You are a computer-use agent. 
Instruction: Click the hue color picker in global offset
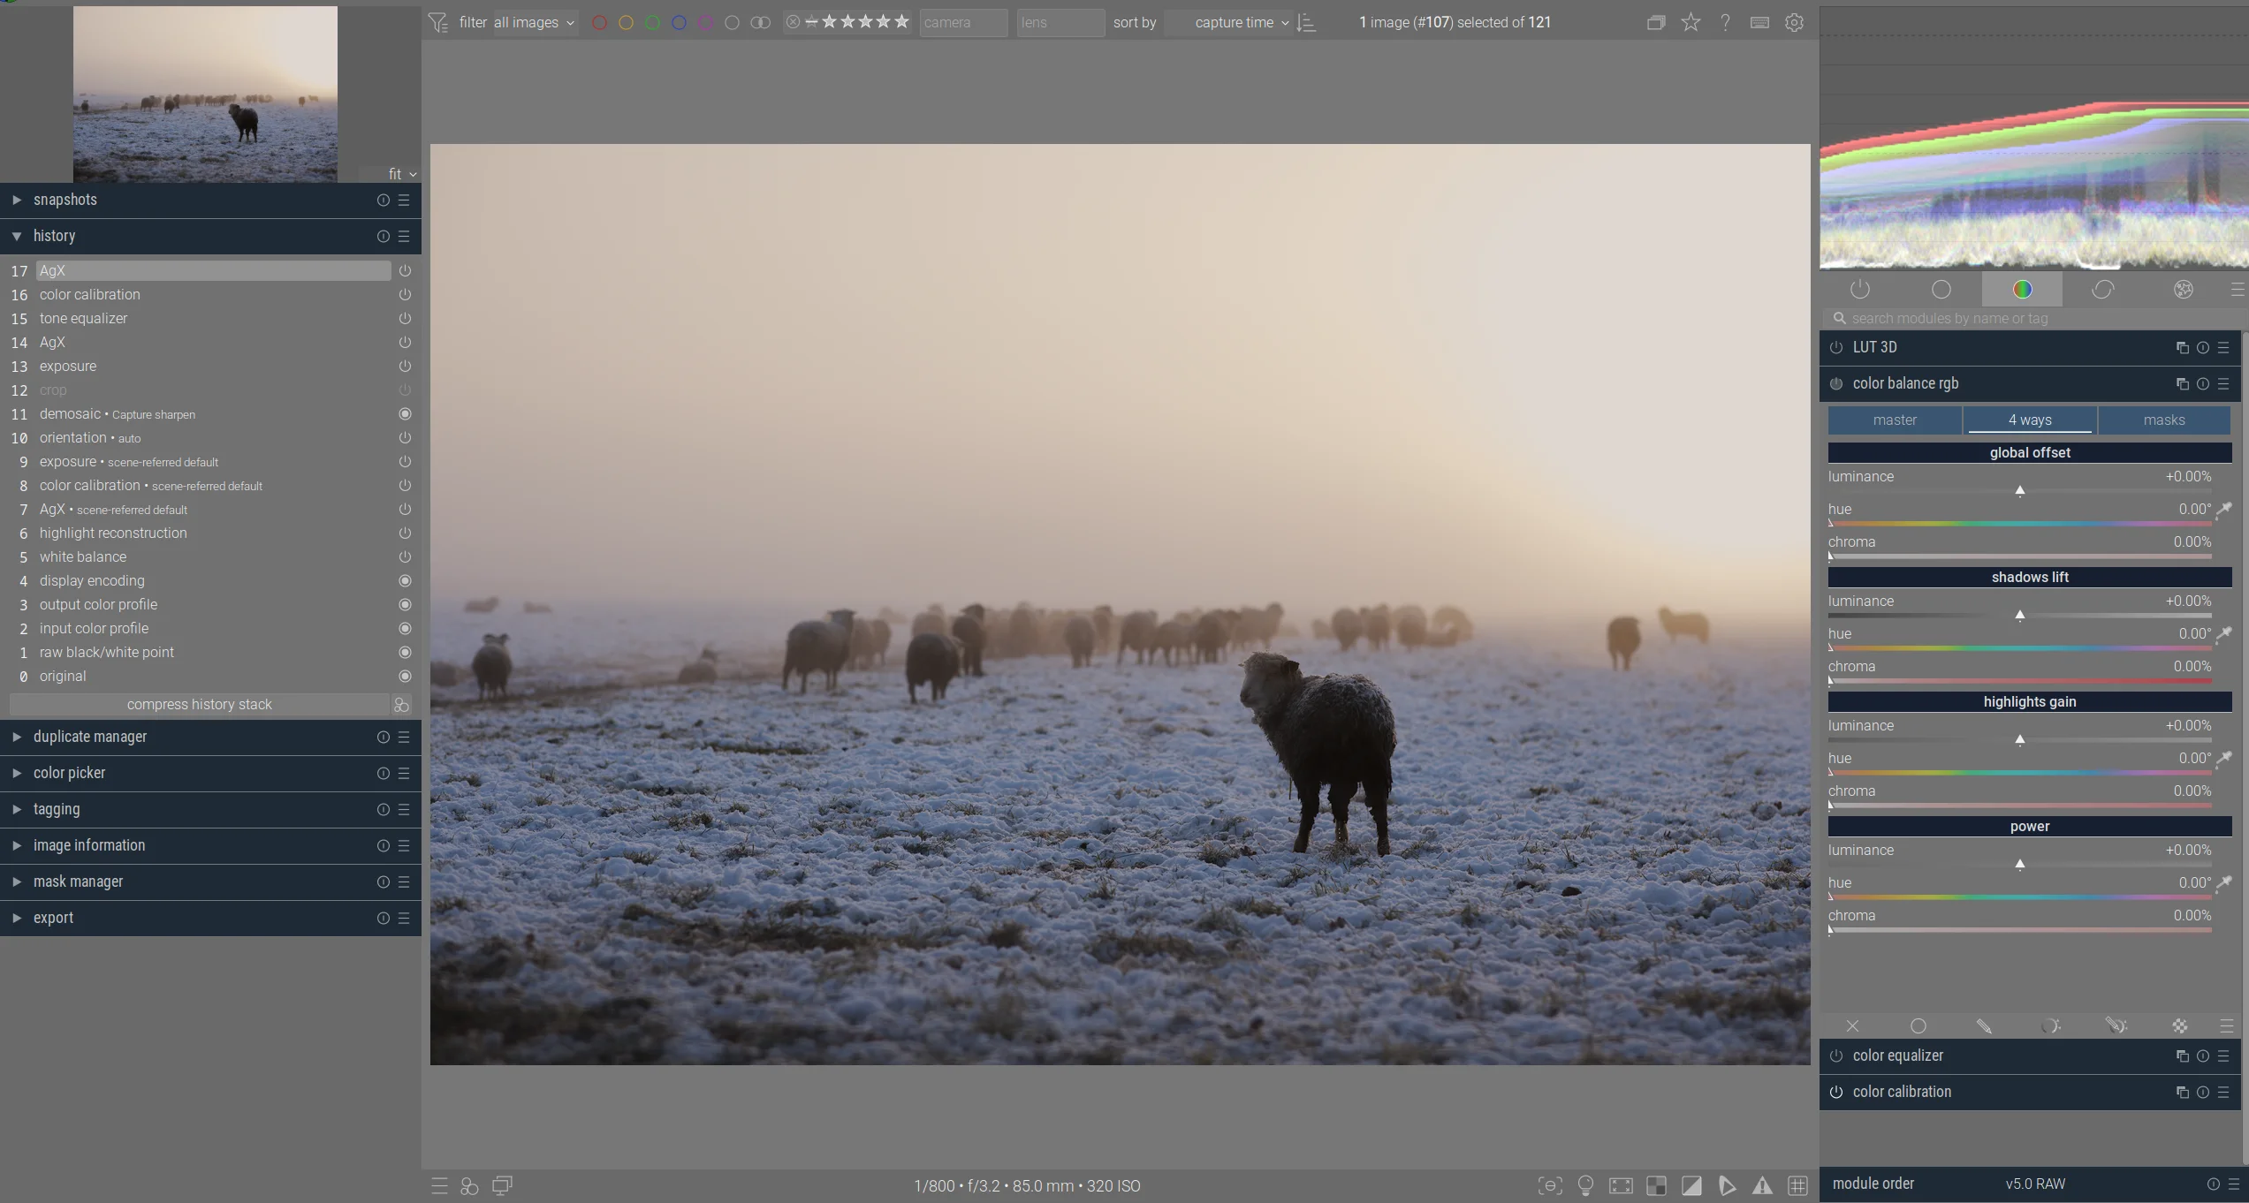coord(2224,509)
